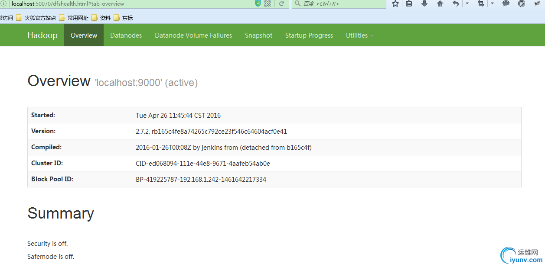Open the 火狐官方站点 bookmark folder
Viewport: 545px width, 267px height.
36,18
